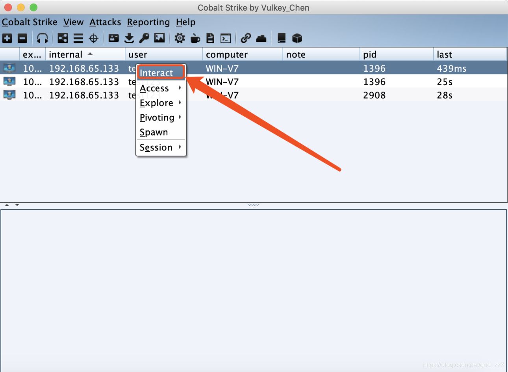Click the minus disconnect icon
508x372 pixels.
22,38
